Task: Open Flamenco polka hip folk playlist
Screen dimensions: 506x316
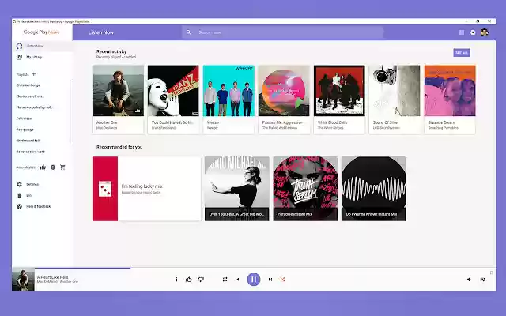Action: click(34, 107)
